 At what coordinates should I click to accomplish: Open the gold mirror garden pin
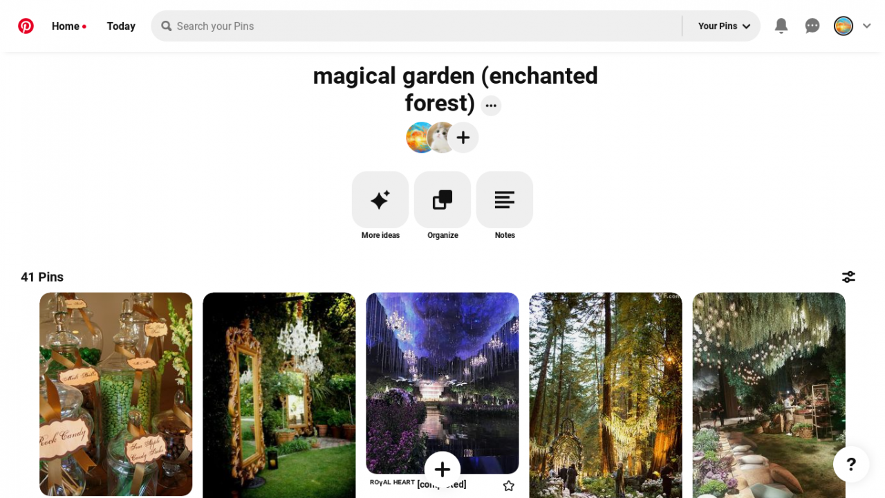pyautogui.click(x=279, y=395)
